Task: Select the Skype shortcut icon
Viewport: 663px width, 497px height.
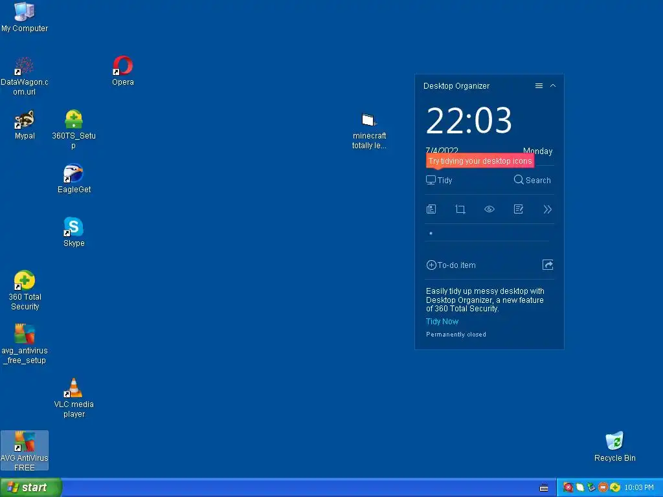Action: [74, 232]
